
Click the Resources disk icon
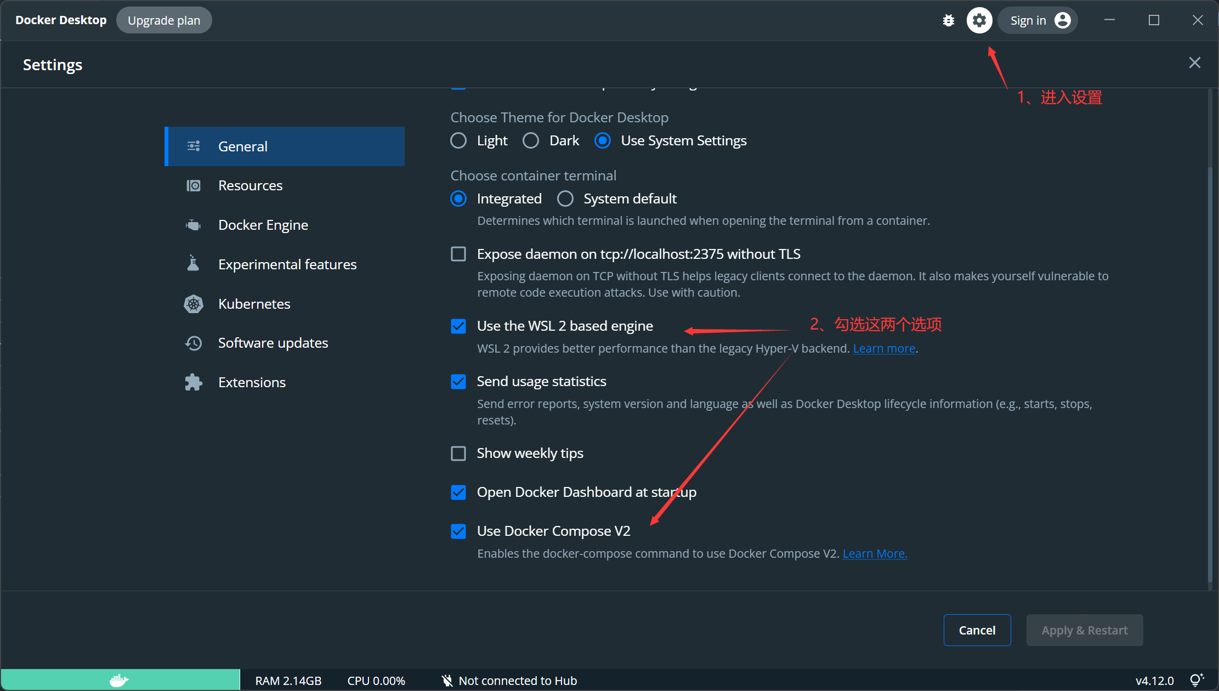[x=194, y=186]
